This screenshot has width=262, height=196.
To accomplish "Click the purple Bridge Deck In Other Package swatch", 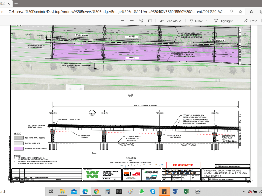I will tap(19, 149).
